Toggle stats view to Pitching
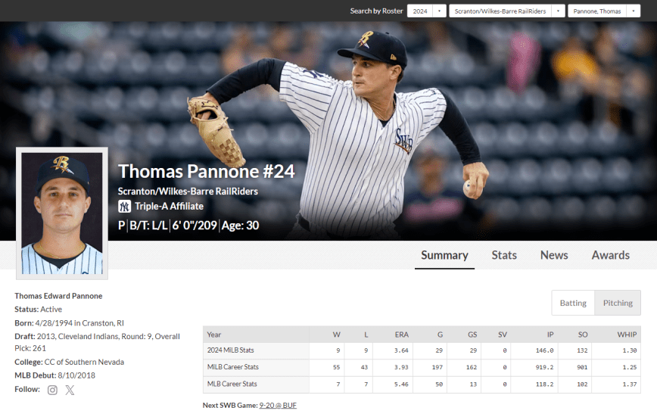 click(618, 303)
